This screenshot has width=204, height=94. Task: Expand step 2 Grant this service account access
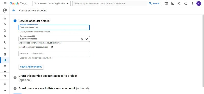[x=48, y=78]
